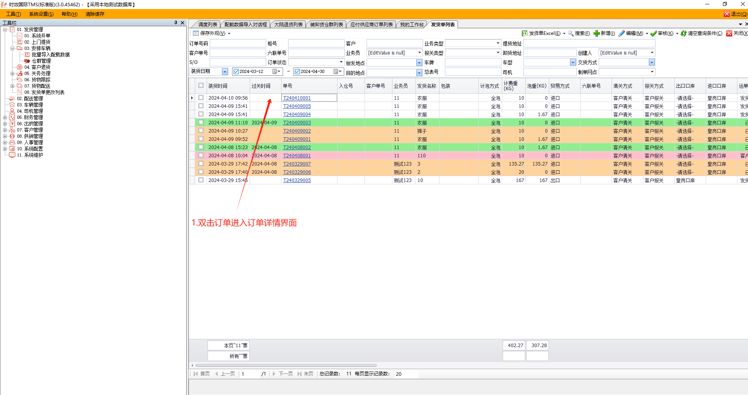Open the 系统设置 menu
Screen dimensions: 748x395
41,14
